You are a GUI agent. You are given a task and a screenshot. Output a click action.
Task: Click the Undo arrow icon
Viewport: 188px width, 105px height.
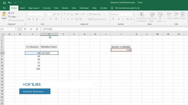(9, 3)
